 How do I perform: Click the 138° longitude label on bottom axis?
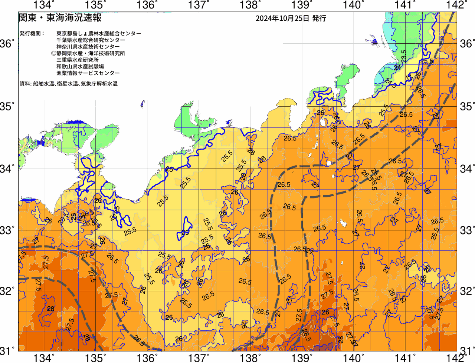click(250, 358)
